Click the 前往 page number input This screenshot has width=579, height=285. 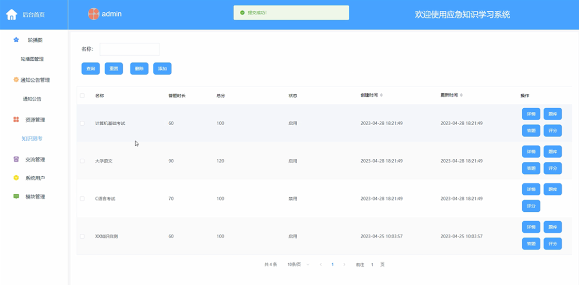click(x=372, y=264)
